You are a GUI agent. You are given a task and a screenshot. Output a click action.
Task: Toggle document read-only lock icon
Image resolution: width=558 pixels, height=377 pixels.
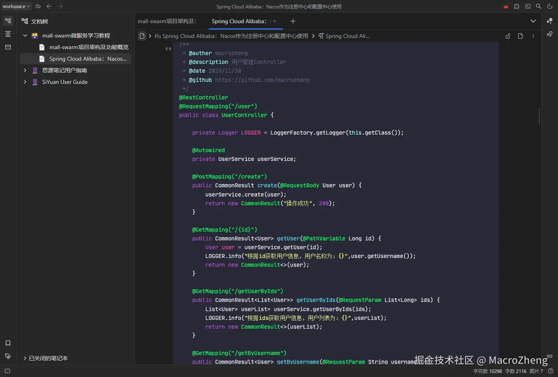pyautogui.click(x=508, y=36)
